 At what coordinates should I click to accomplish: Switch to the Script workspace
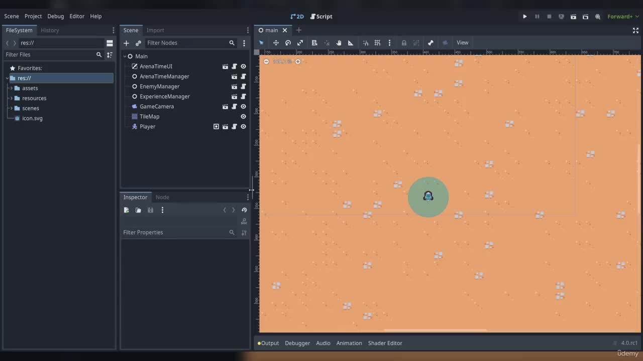pos(321,17)
